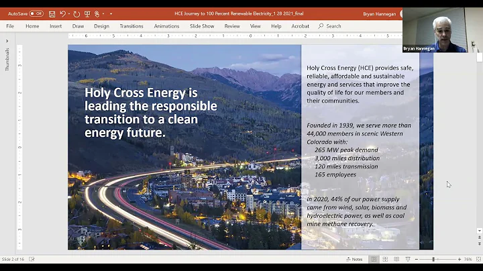
Task: Select Reading View icon
Action: tap(396, 260)
